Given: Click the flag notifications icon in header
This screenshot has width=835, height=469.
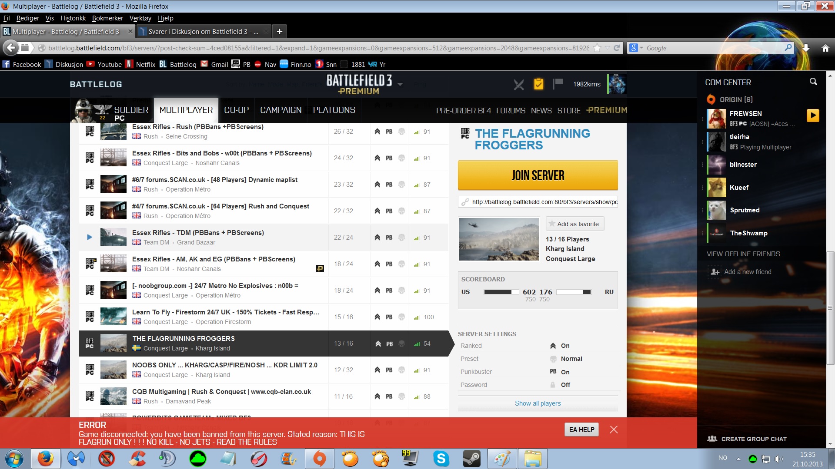Looking at the screenshot, I should point(558,83).
